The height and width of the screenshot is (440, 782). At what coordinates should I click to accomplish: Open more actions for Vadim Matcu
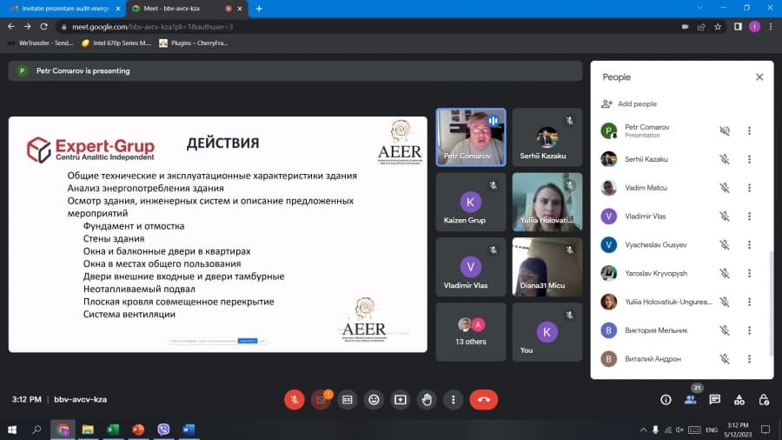coord(749,188)
